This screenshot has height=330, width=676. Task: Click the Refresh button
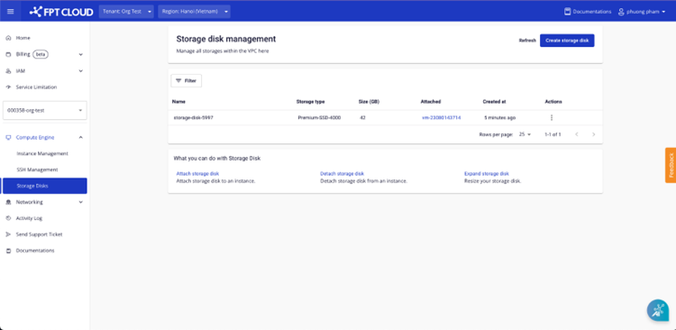pyautogui.click(x=527, y=41)
